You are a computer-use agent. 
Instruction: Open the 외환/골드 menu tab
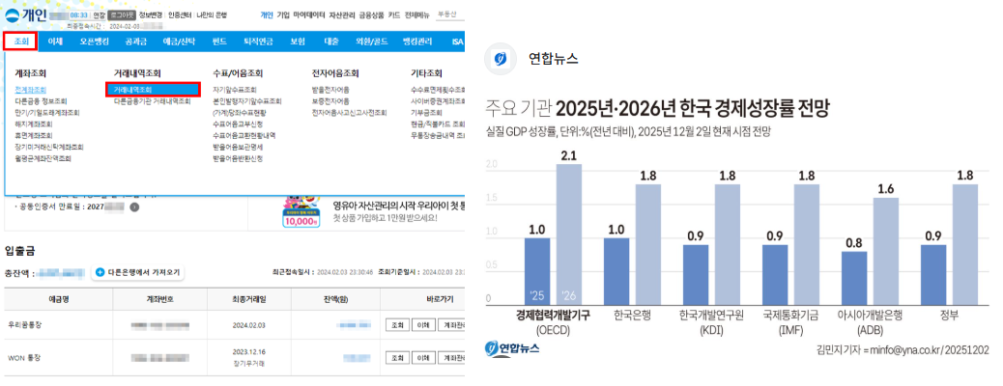point(372,41)
